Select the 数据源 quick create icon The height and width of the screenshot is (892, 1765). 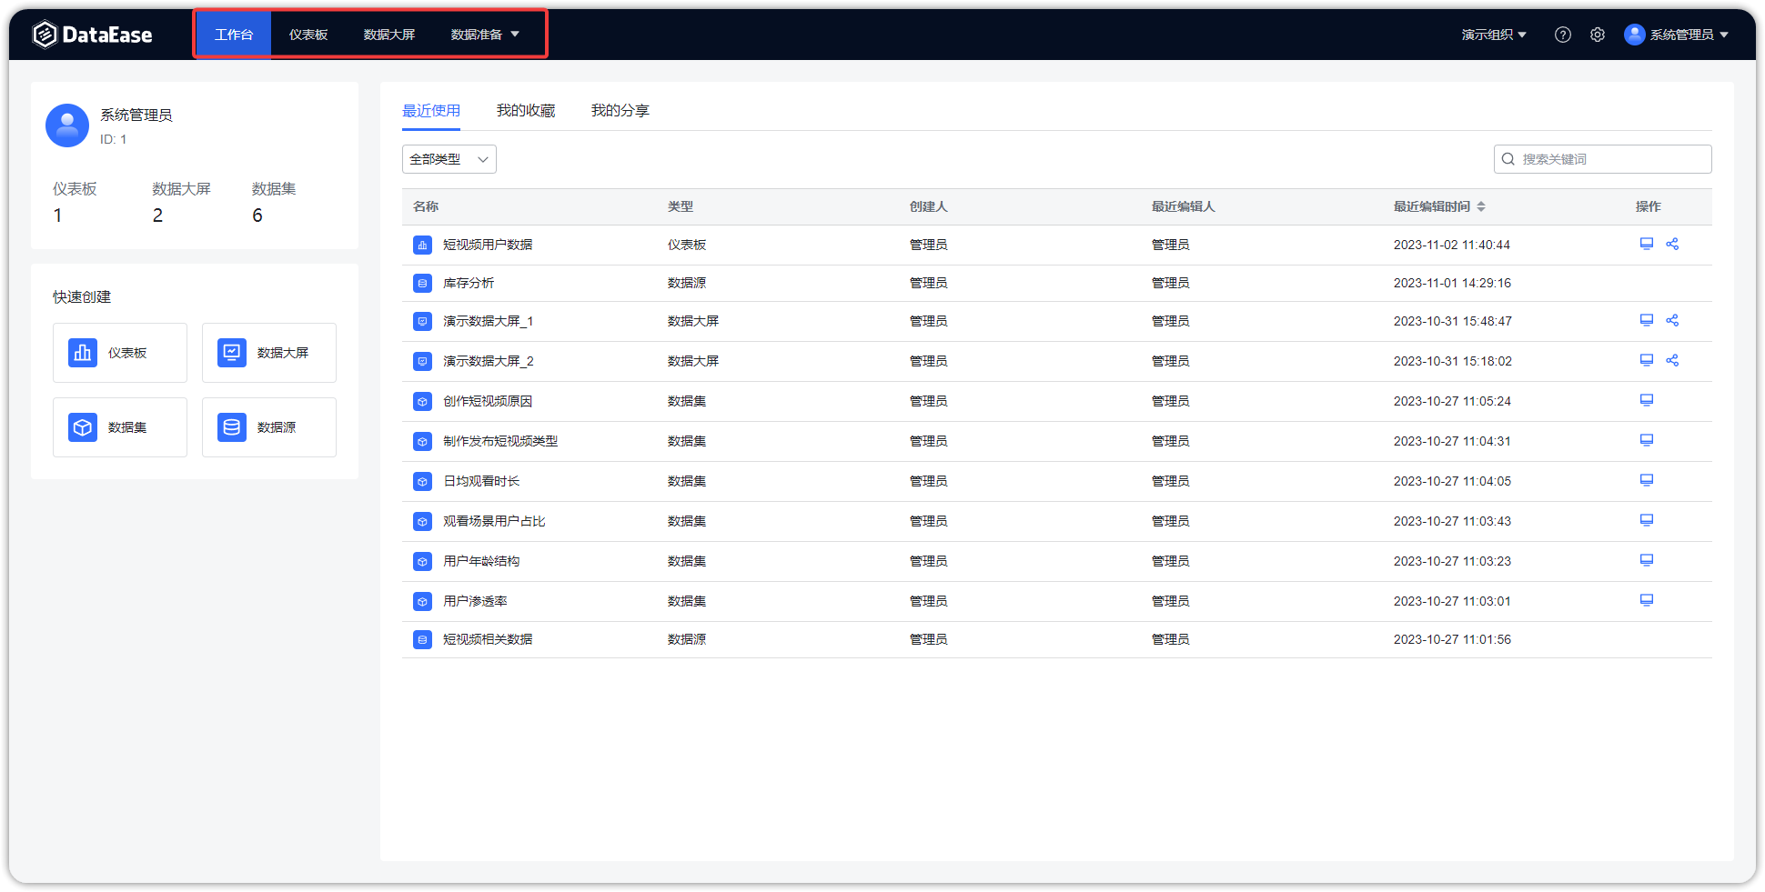[232, 427]
